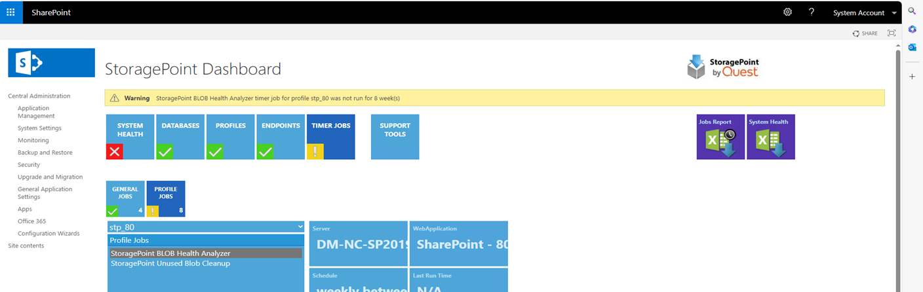Click the green check on Profiles tile
The height and width of the screenshot is (292, 923).
point(215,152)
